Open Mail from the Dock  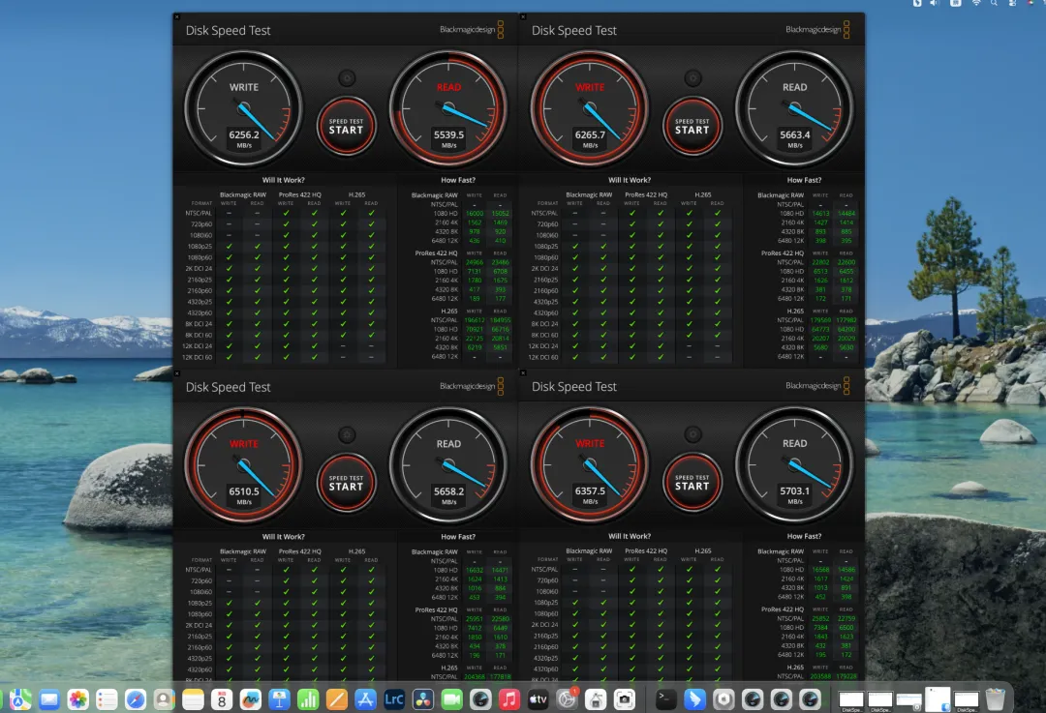[x=49, y=699]
